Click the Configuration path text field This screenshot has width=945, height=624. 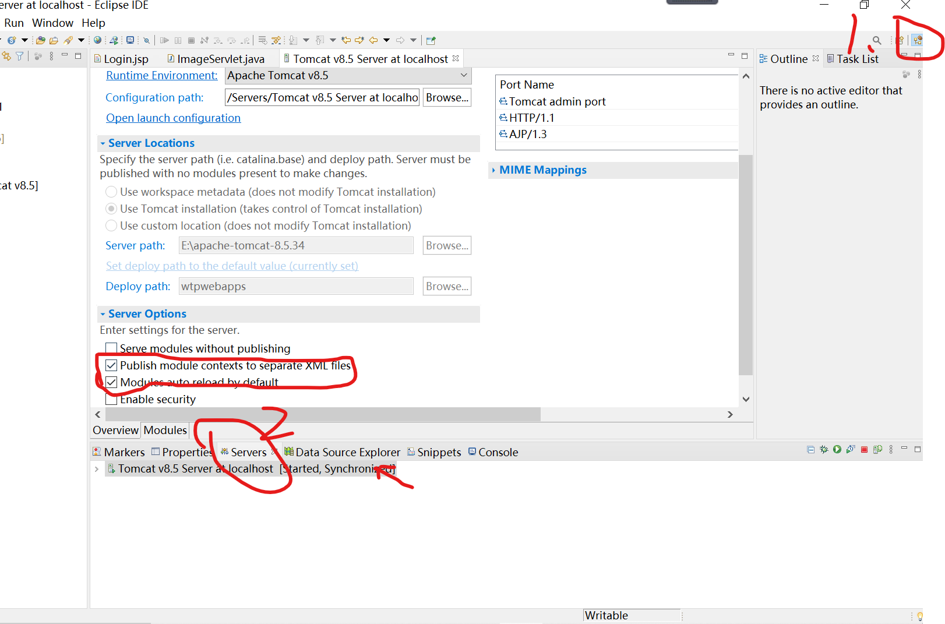tap(322, 97)
